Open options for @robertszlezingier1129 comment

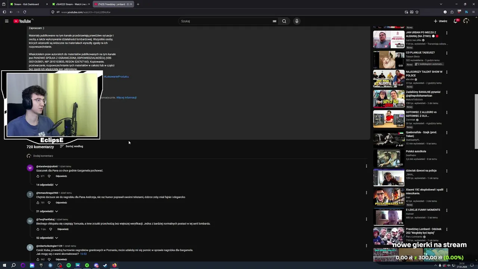(366, 245)
